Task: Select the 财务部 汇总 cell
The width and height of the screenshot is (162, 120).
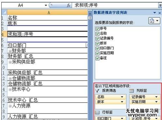Action: click(x=48, y=56)
